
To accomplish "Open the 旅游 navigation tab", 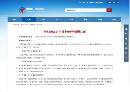I will point(86,20).
